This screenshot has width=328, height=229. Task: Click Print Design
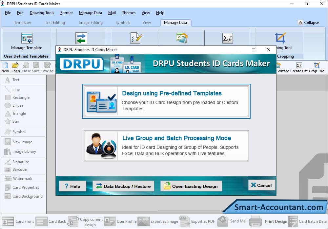pos(269,221)
